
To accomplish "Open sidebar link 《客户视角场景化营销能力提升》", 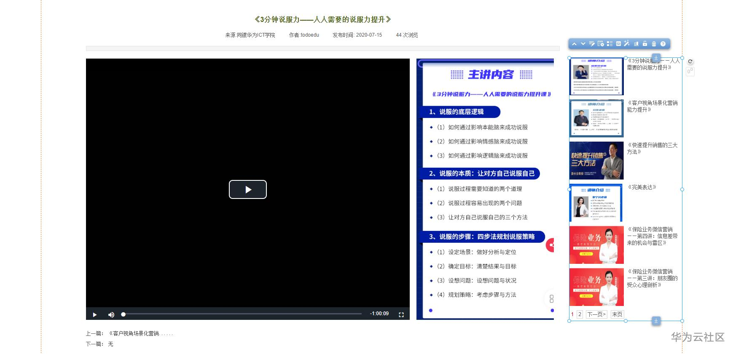I will click(652, 106).
